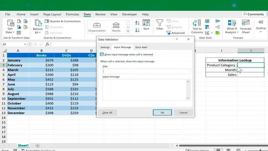Open the File menu
Screen dimensions: 268x151
(x=8, y=14)
